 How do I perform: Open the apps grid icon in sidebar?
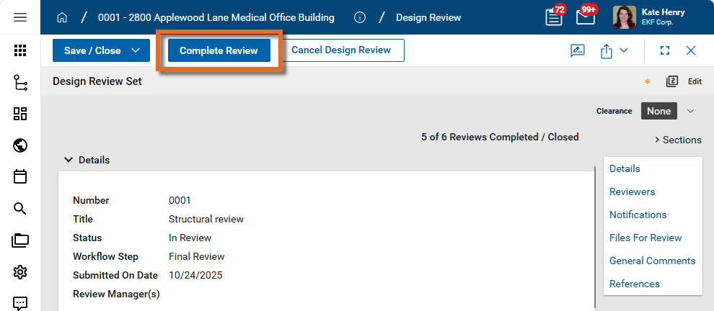(20, 50)
